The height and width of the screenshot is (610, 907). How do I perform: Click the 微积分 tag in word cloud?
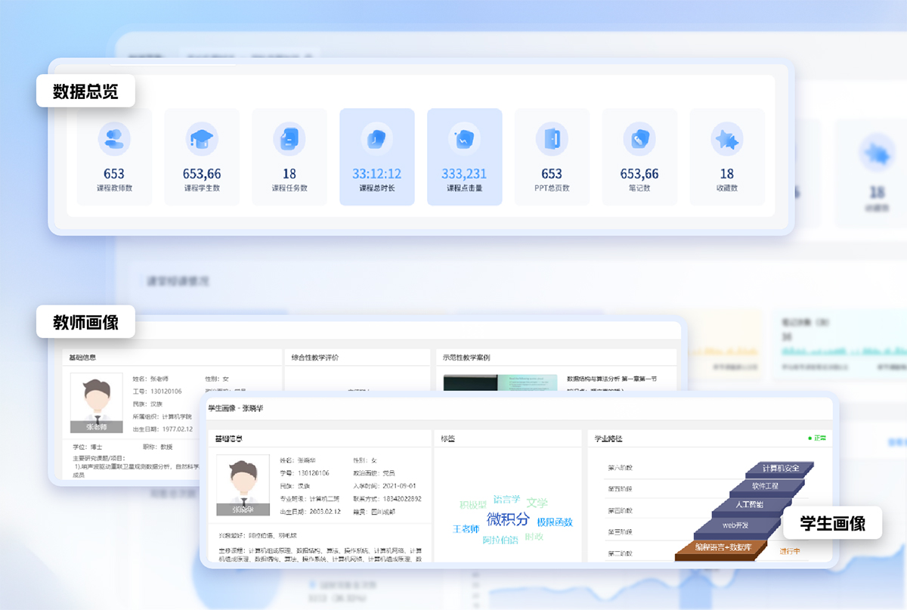508,519
